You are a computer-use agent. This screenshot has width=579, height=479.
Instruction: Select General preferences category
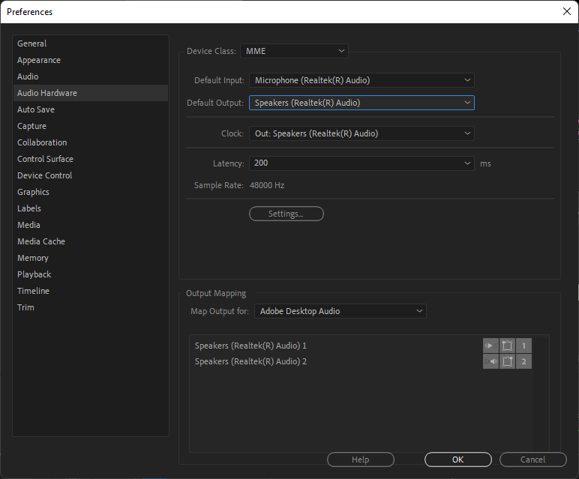click(91, 43)
